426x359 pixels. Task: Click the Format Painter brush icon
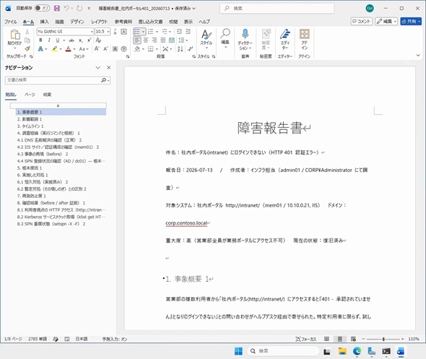click(x=27, y=48)
